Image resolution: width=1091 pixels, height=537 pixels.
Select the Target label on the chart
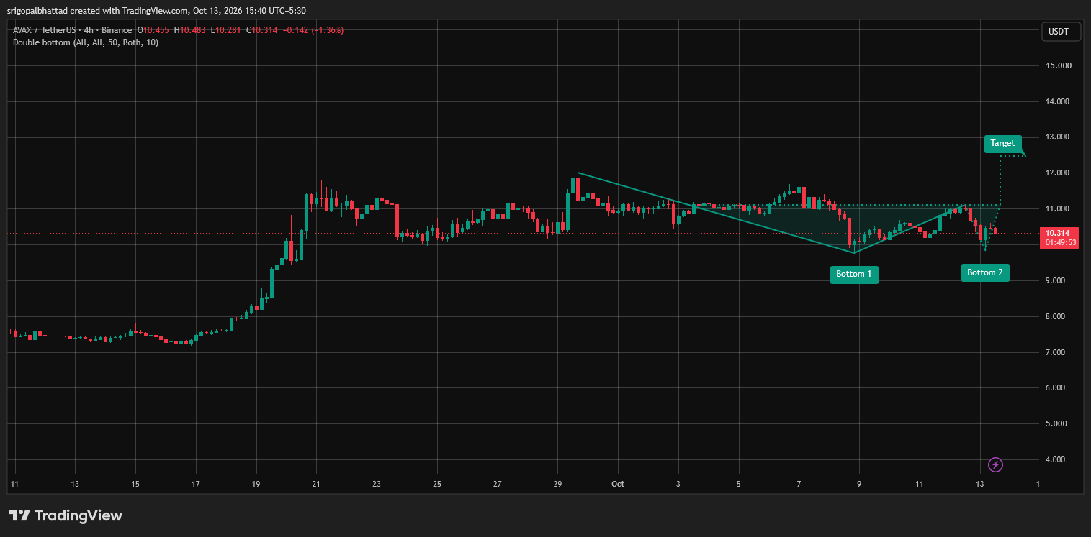(x=1002, y=143)
